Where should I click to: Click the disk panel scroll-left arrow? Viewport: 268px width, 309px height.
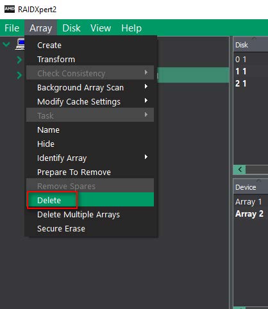tap(240, 170)
